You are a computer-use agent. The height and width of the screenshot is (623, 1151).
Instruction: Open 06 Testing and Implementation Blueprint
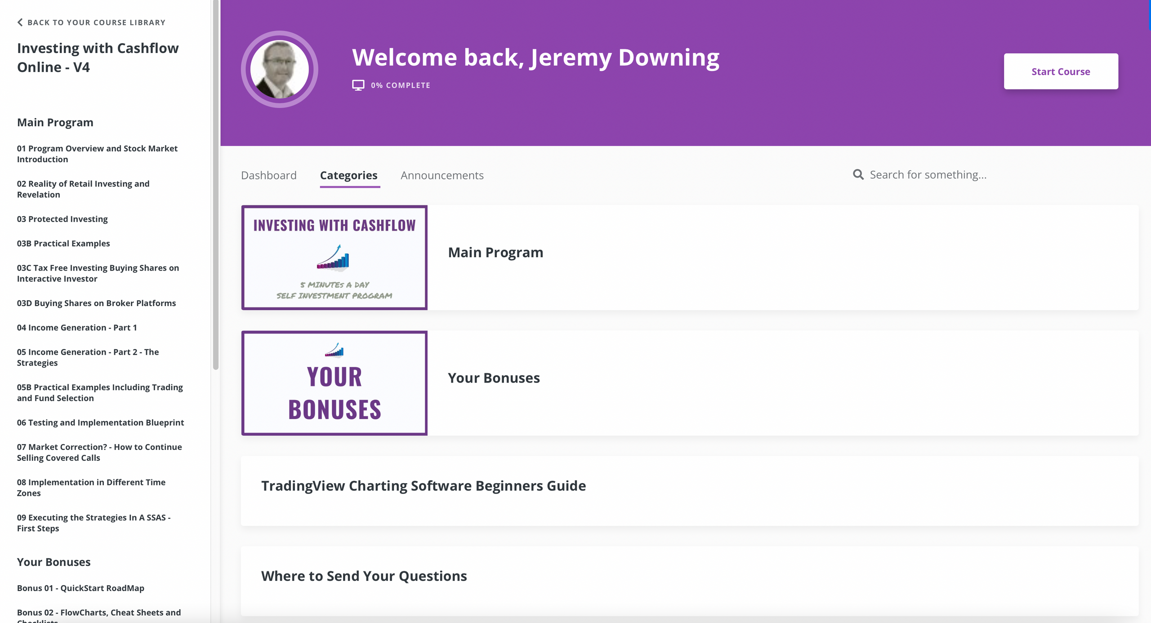click(100, 422)
